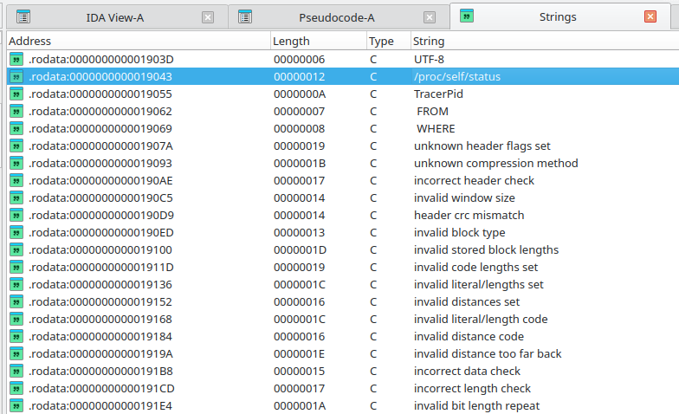The width and height of the screenshot is (679, 414).
Task: Select 'unknown header flags set' string
Action: [x=482, y=146]
